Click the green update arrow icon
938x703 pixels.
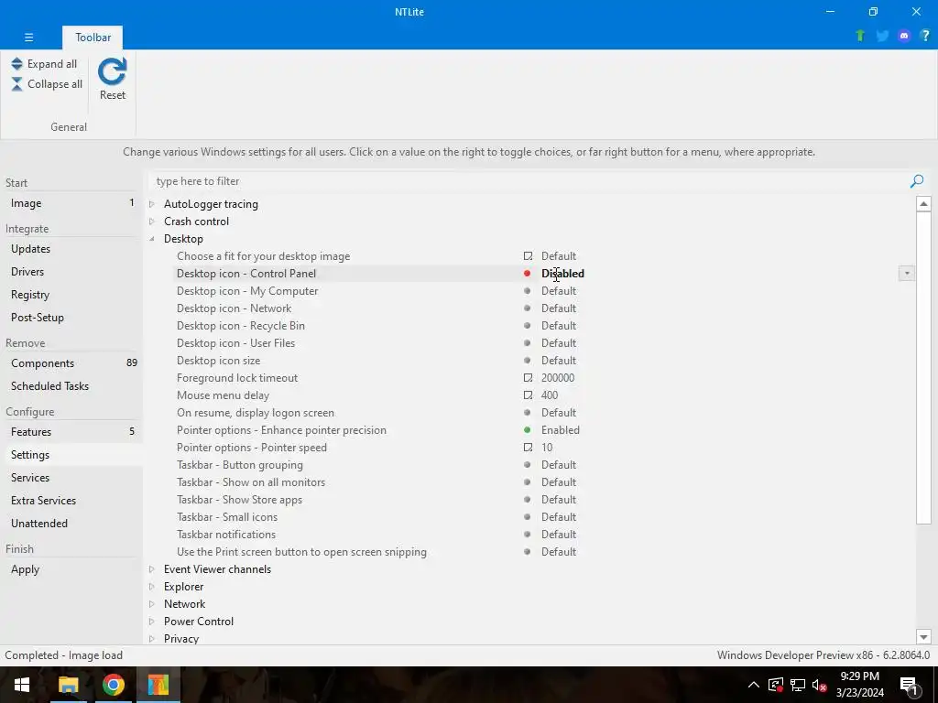pos(860,36)
